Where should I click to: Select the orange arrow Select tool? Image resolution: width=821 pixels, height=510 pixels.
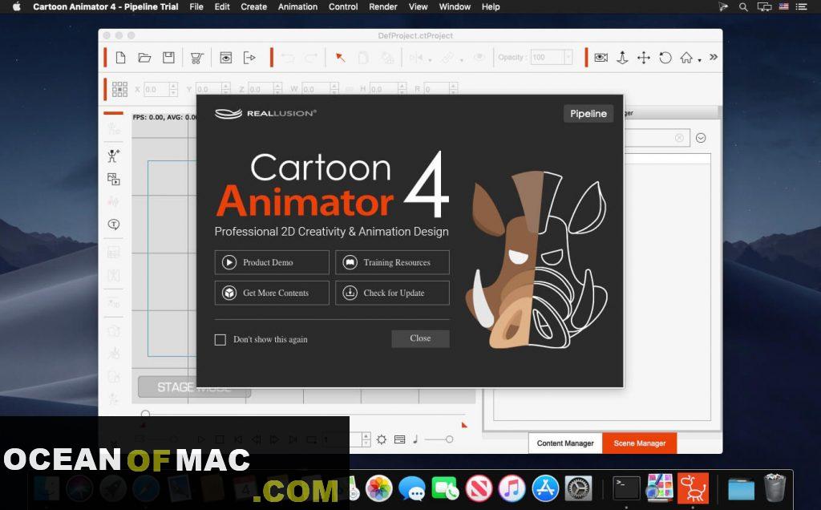point(340,57)
